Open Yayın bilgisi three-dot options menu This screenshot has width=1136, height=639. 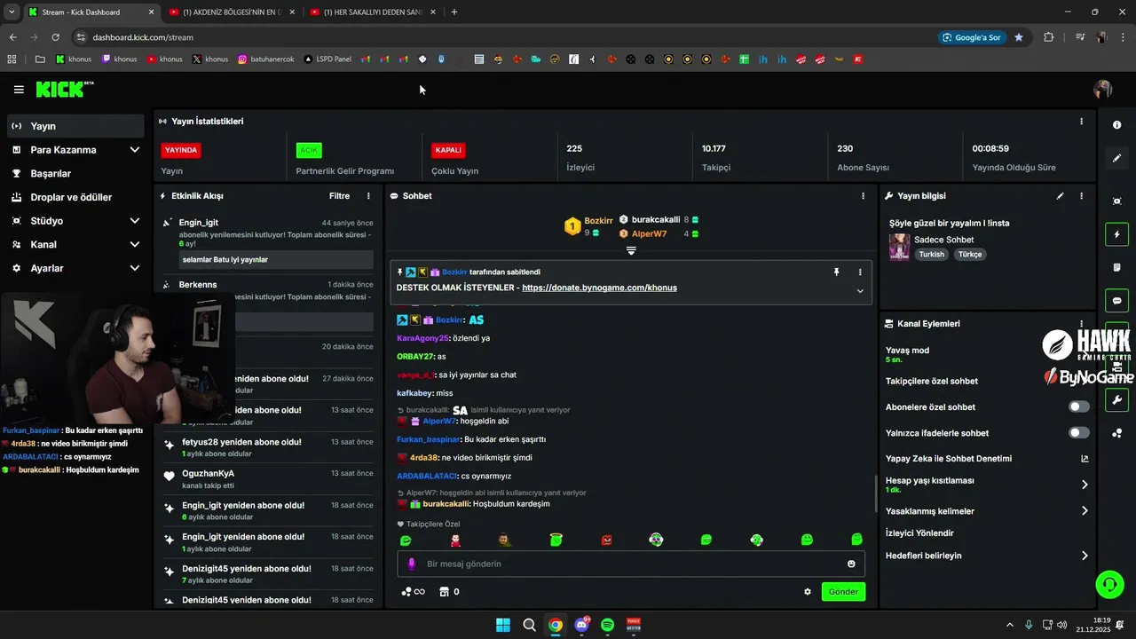[x=1081, y=195]
